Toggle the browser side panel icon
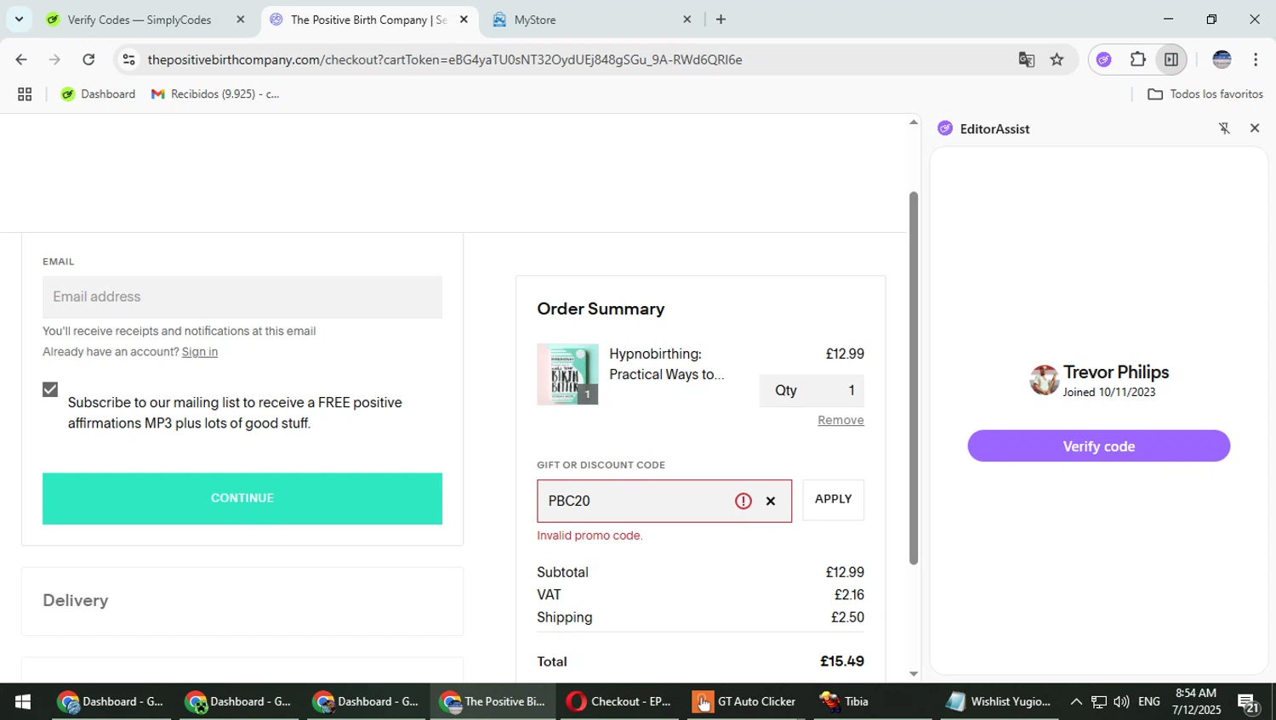The width and height of the screenshot is (1276, 720). [x=1171, y=60]
